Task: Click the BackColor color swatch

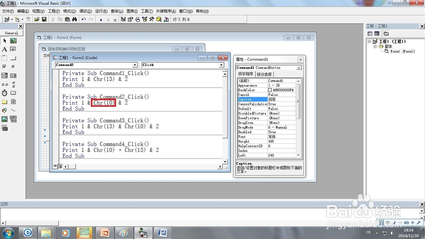Action: tap(270, 90)
